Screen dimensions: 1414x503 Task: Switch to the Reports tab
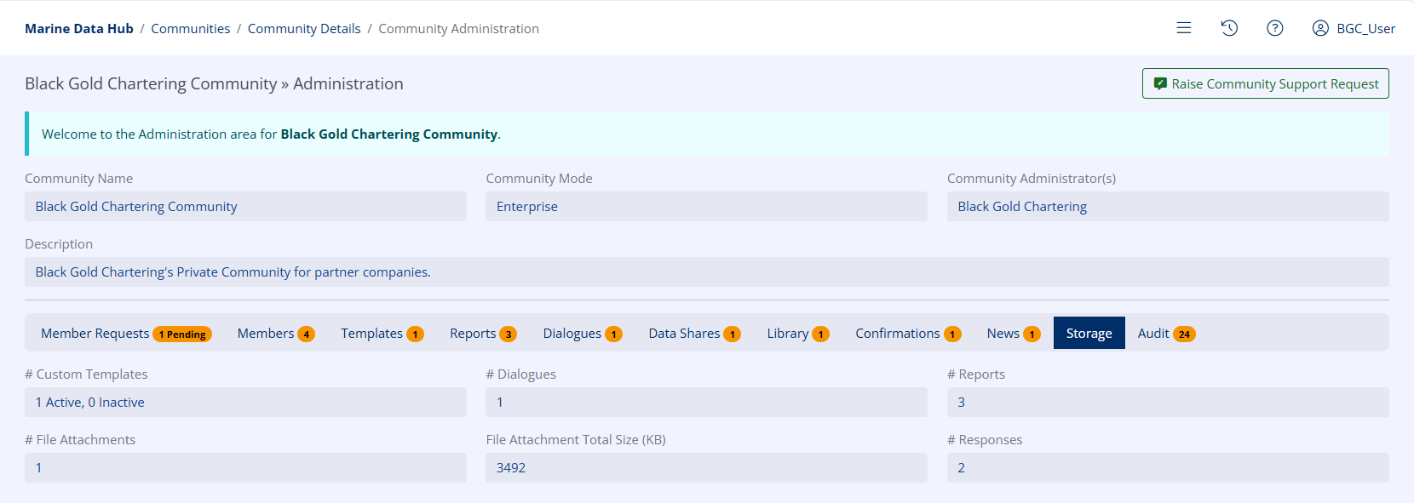click(482, 334)
